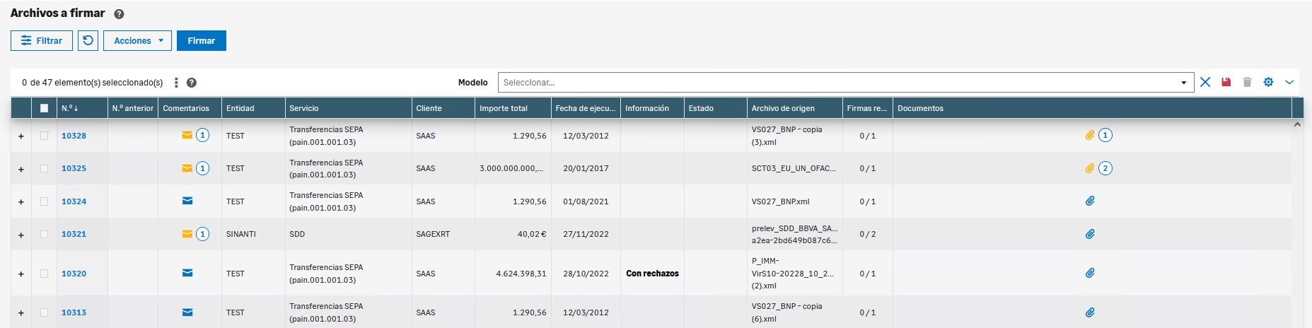The width and height of the screenshot is (1312, 328).
Task: Click the Firmar button
Action: (x=201, y=40)
